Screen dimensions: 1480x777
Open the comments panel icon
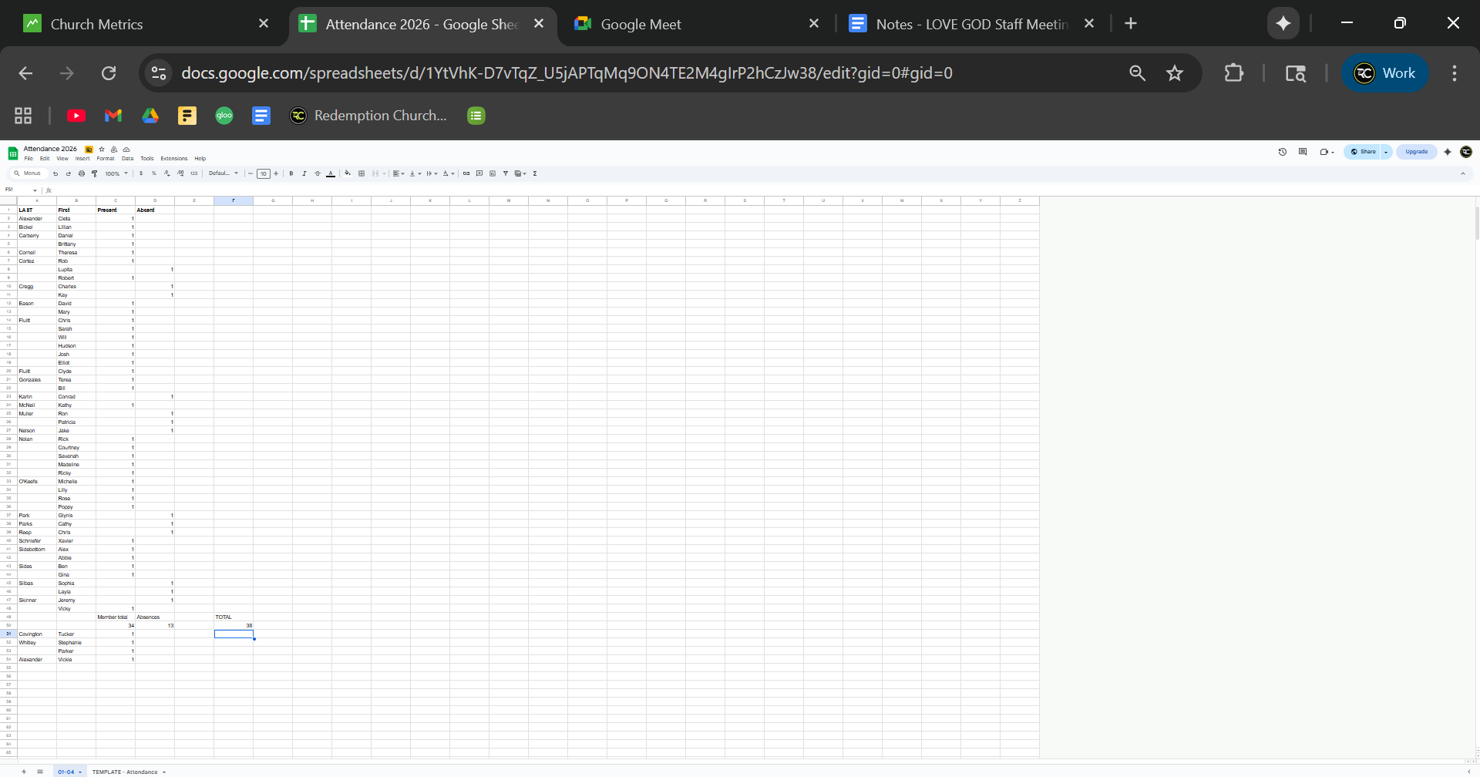[x=1303, y=152]
